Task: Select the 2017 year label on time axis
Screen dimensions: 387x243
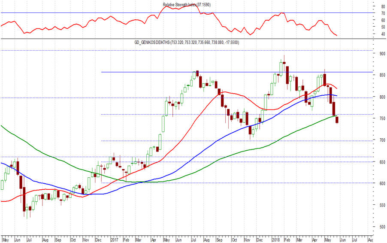Action: 115,240
